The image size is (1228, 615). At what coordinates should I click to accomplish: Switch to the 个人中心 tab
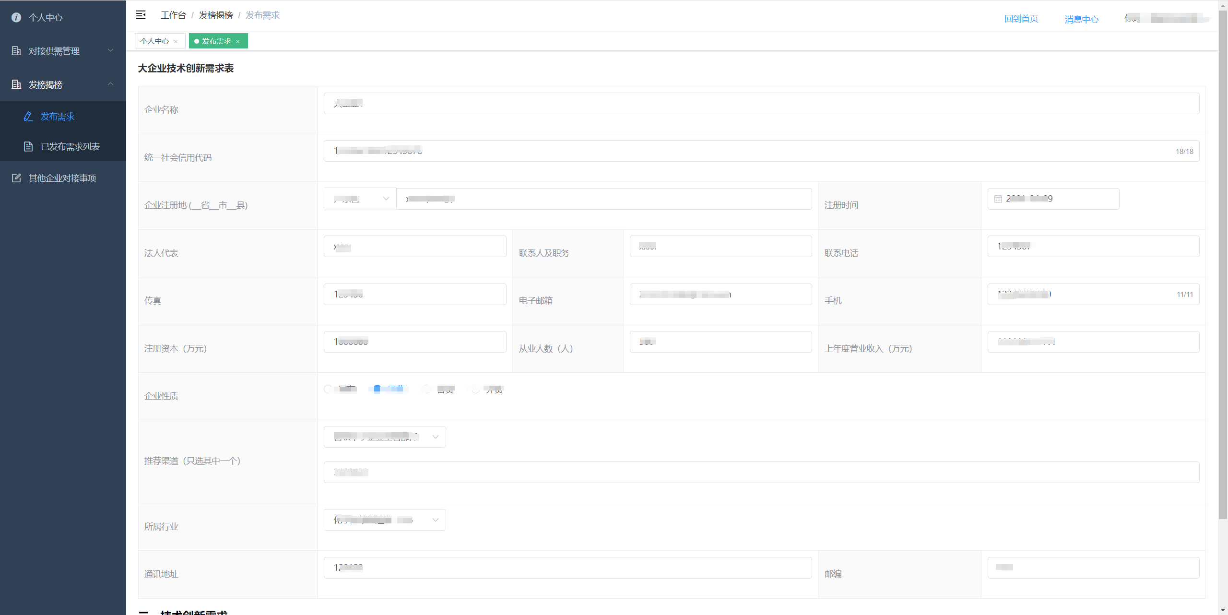point(154,41)
